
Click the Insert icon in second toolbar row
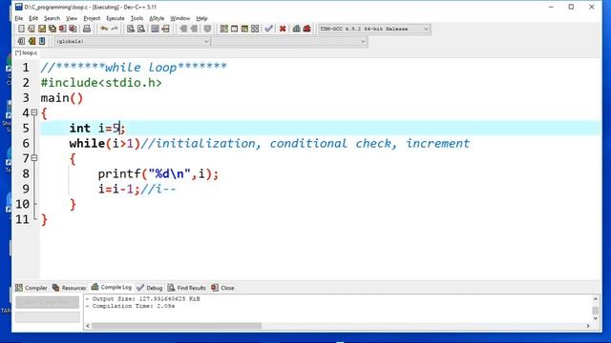coord(21,41)
